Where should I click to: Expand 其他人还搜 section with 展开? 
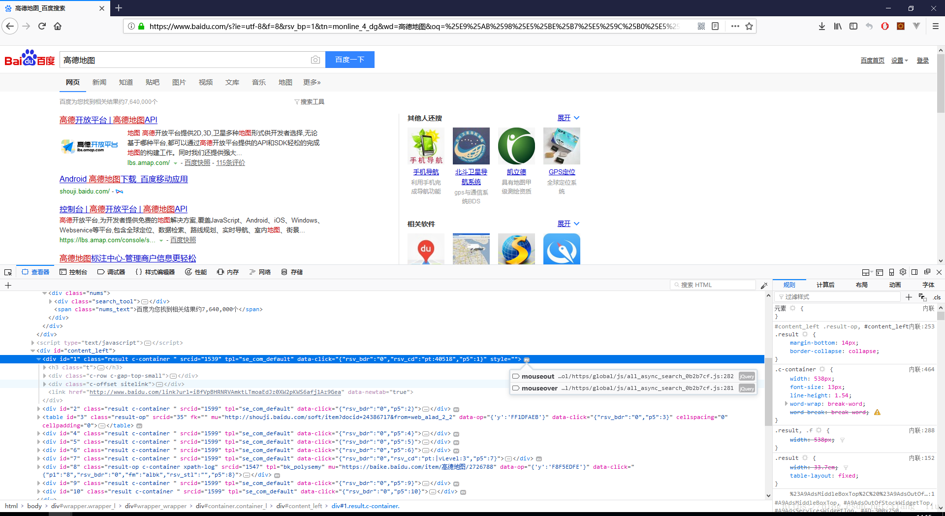point(568,118)
